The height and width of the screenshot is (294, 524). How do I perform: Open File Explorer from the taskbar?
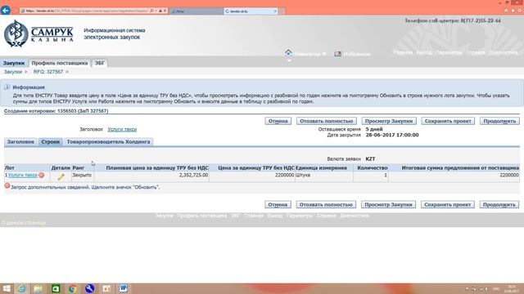[38, 288]
